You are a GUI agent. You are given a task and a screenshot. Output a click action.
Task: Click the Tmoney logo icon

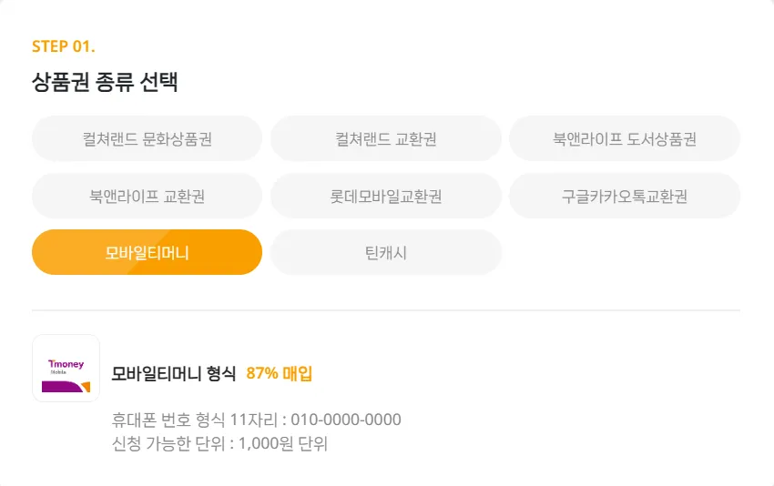pos(66,369)
